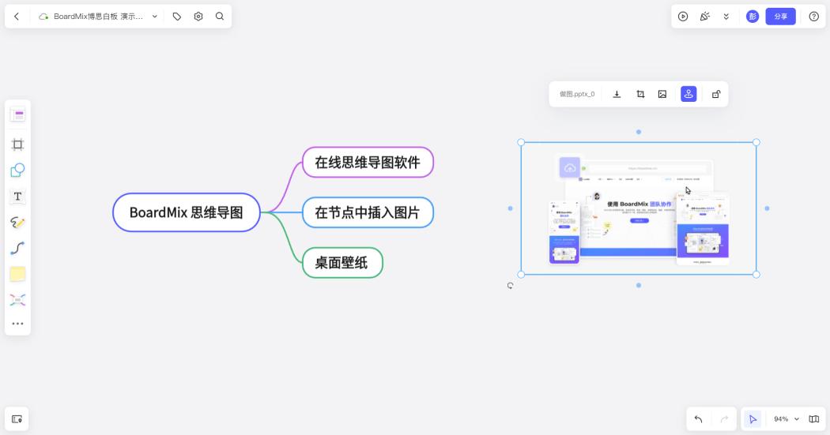Activate the cursor select mode
The height and width of the screenshot is (435, 830).
coord(753,419)
